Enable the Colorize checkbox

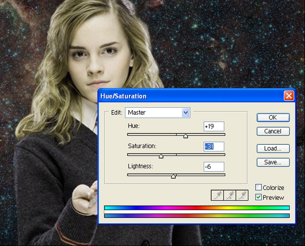(x=258, y=187)
